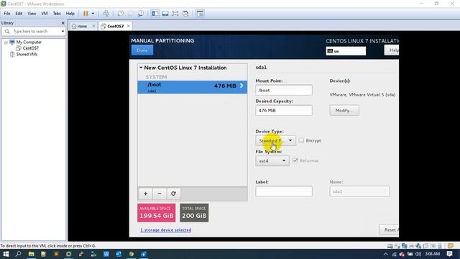Click the us keyboard layout indicator
Screen dimensions: 460x259
[346, 51]
